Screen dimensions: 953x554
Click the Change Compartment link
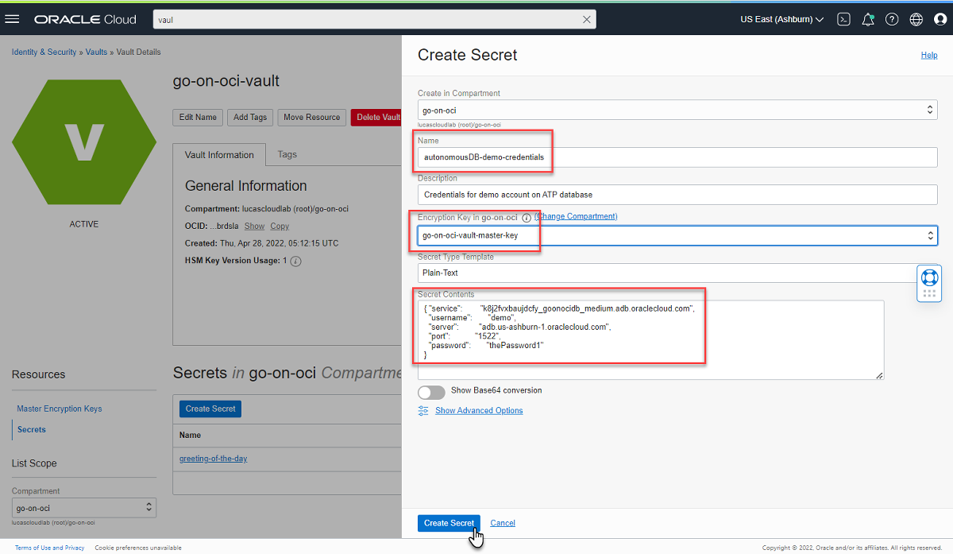[x=576, y=216]
